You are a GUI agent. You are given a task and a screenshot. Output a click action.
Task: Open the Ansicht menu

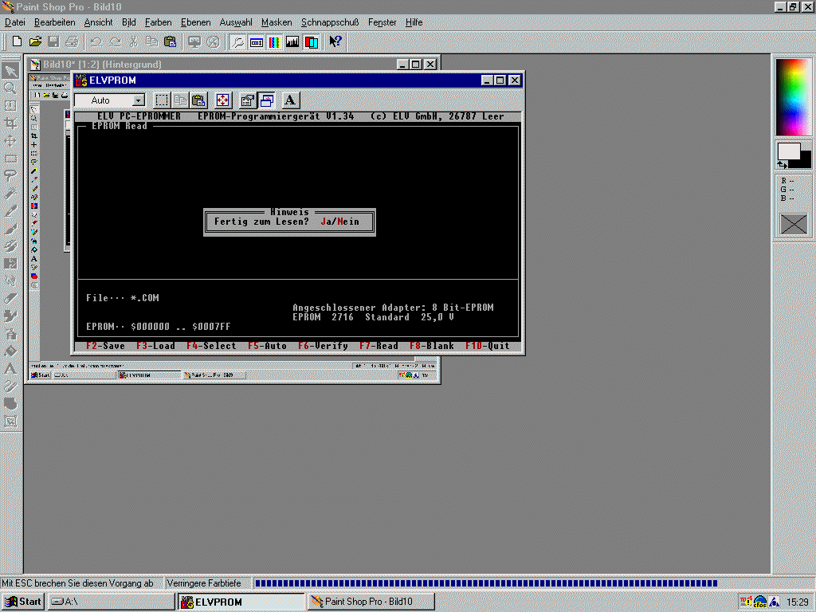[98, 22]
